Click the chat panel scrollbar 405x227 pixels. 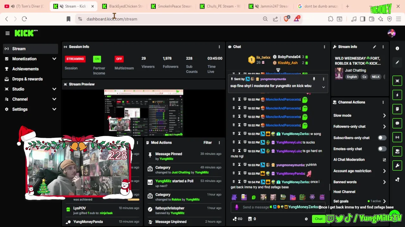[329, 187]
